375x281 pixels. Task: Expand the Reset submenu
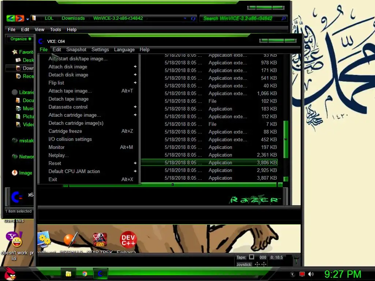89,163
